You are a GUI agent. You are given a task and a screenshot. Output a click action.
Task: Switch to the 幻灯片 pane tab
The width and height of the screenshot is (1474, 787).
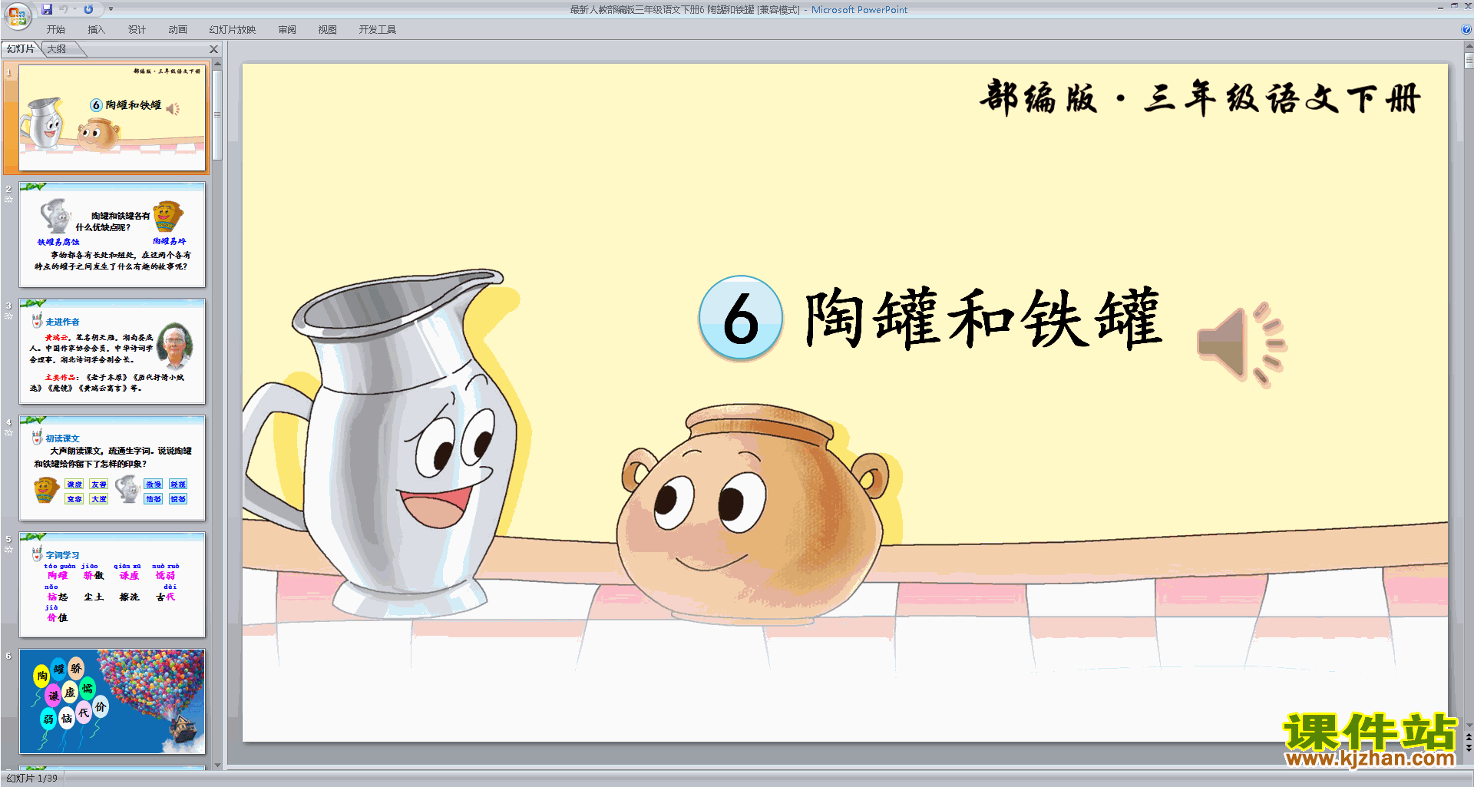tap(21, 49)
